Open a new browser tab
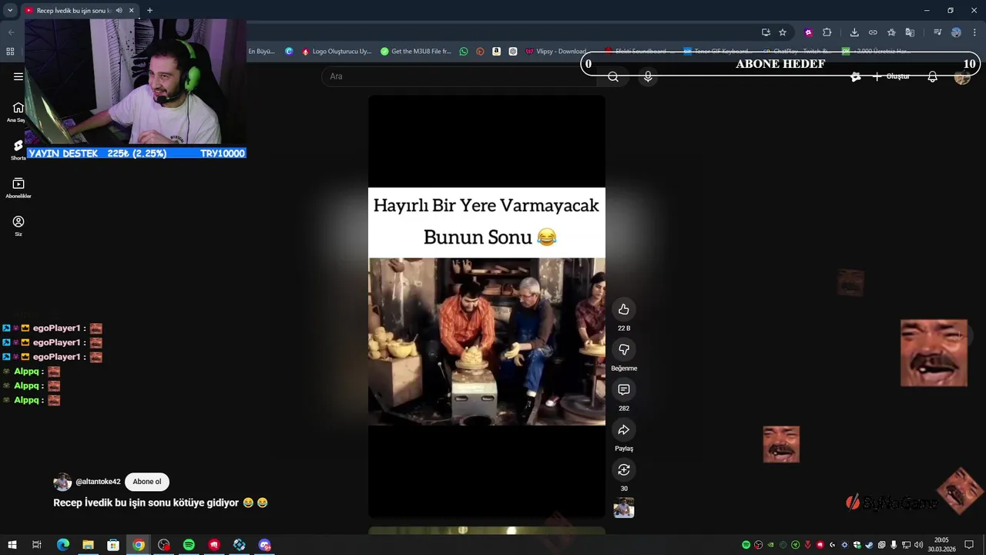 point(149,10)
